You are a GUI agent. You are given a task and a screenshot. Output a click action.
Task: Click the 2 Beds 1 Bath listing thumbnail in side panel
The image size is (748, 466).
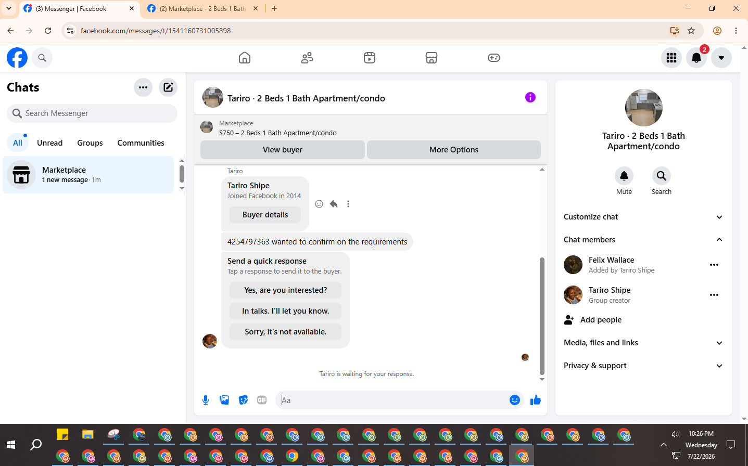pyautogui.click(x=644, y=108)
